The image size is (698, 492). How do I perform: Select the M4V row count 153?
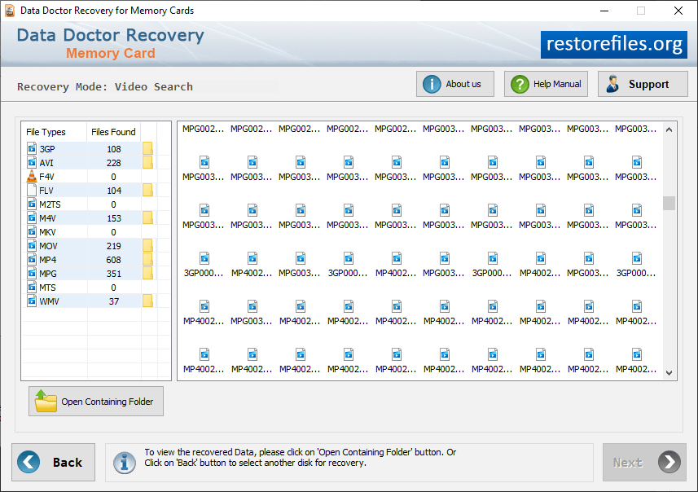tap(114, 218)
